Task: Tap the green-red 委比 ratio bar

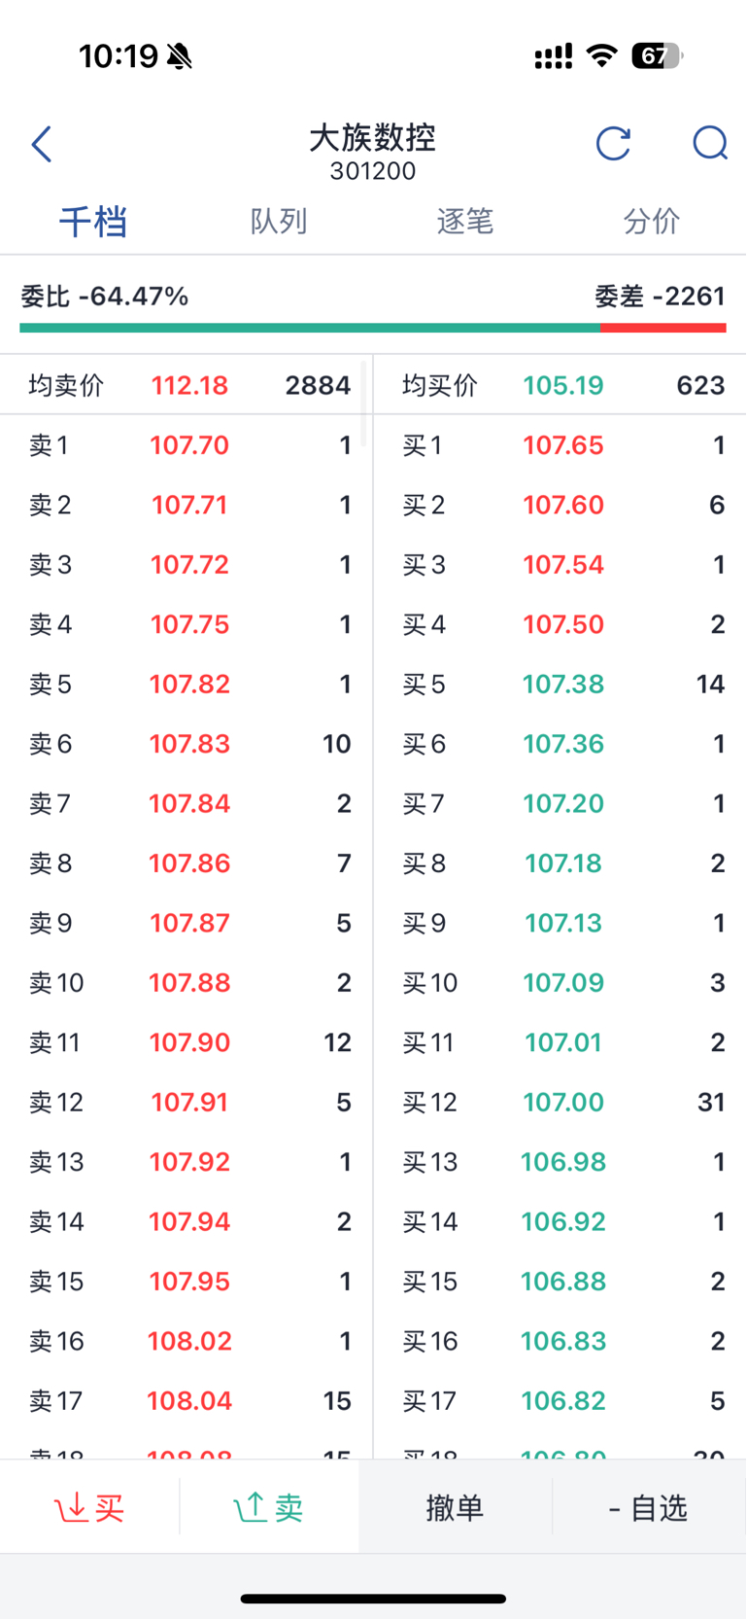Action: coord(373,328)
